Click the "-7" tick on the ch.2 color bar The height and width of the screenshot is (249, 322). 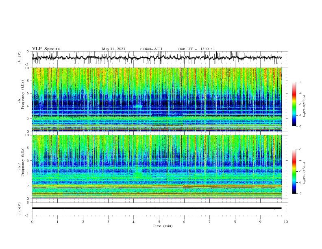(x=300, y=194)
